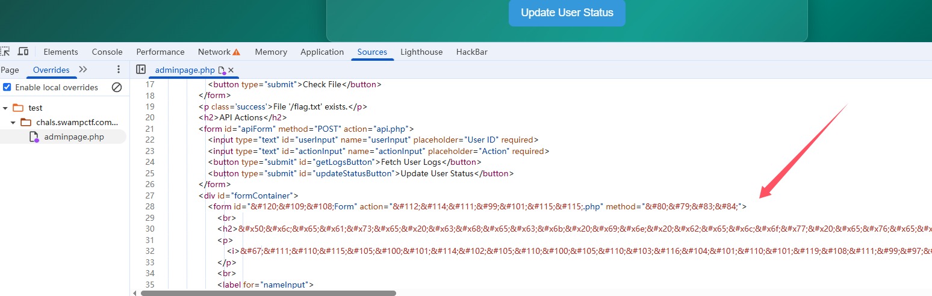
Task: Hide the navigator sidebar panel
Action: [x=141, y=70]
